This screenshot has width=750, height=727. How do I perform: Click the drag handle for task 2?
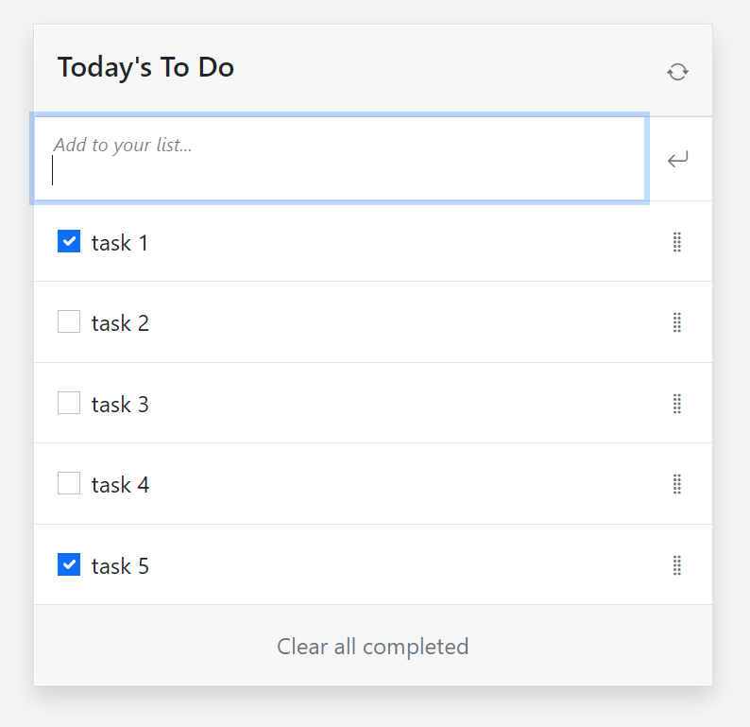point(676,322)
